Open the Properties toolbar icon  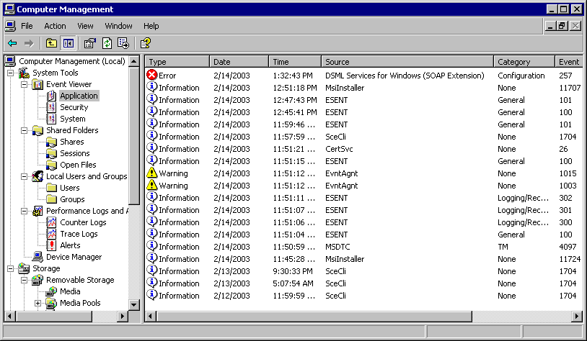(x=90, y=43)
